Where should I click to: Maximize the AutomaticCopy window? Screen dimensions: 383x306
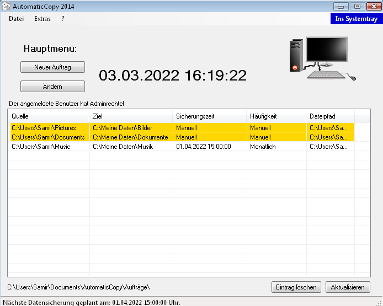(357, 7)
